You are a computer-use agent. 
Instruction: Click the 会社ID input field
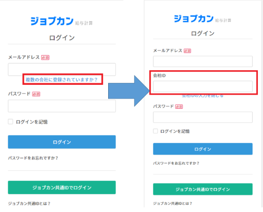tap(203, 86)
